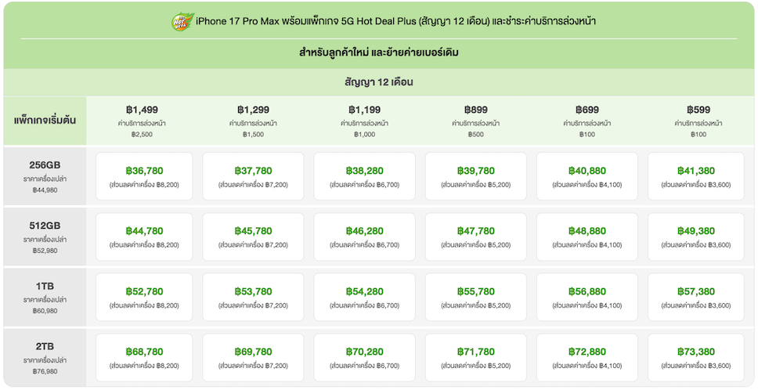Click the 256GB row label

pos(45,165)
